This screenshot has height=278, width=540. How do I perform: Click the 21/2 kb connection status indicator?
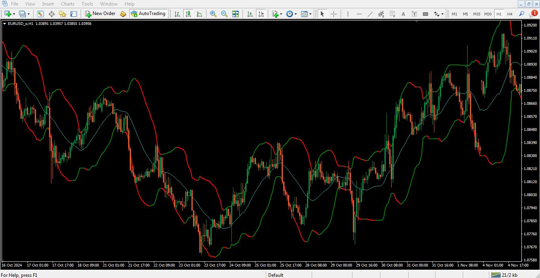pyautogui.click(x=504, y=275)
